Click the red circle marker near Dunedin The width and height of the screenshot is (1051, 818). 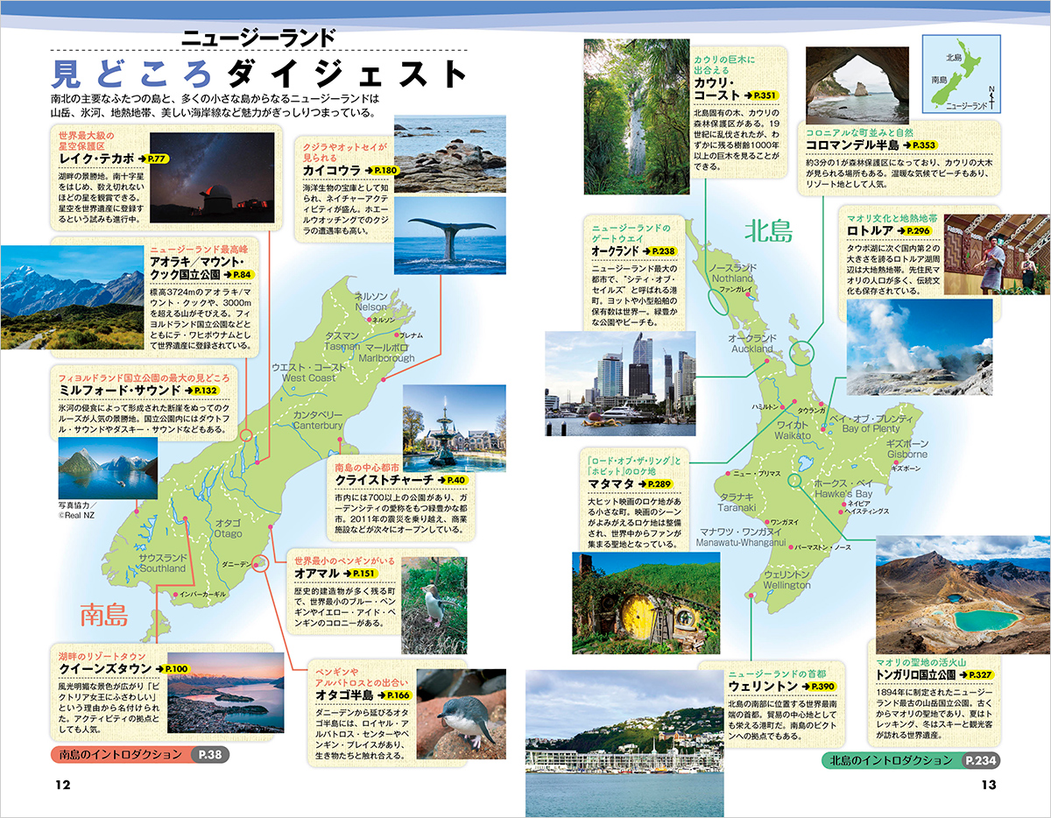tap(260, 563)
